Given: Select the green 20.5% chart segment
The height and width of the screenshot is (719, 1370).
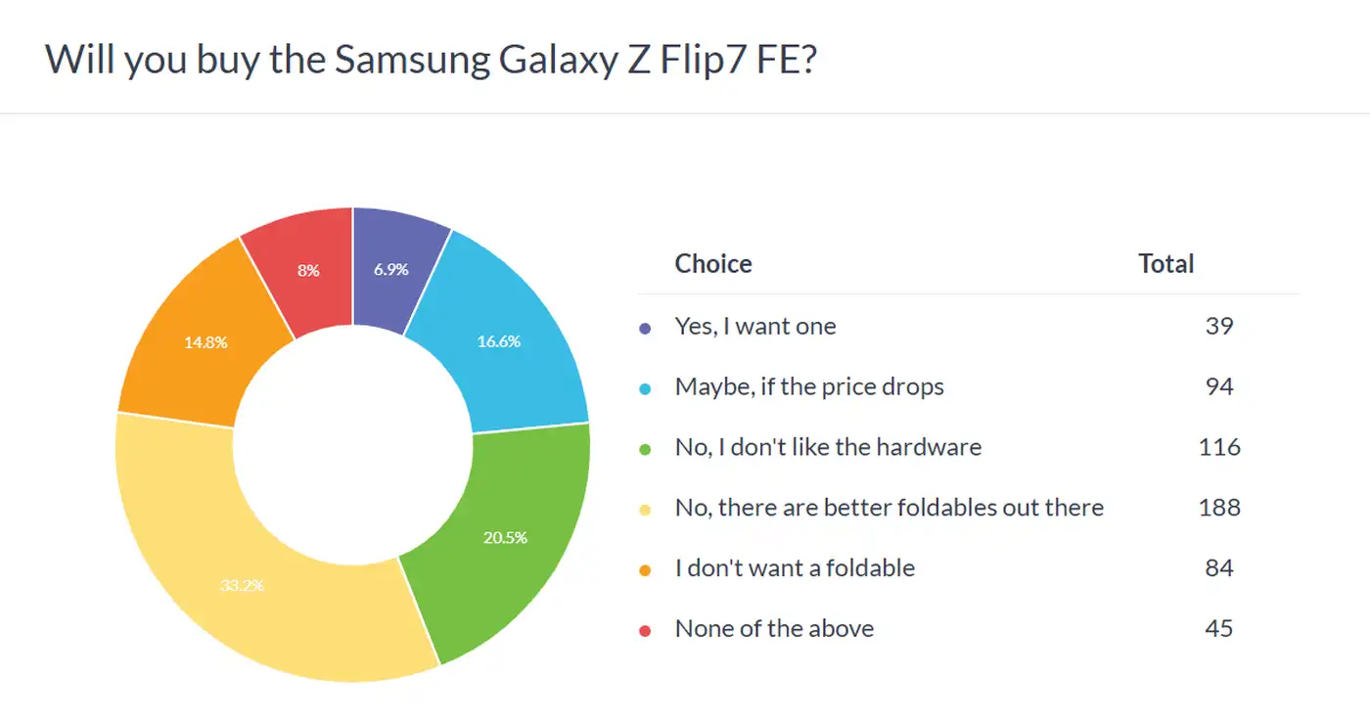Looking at the screenshot, I should [504, 538].
